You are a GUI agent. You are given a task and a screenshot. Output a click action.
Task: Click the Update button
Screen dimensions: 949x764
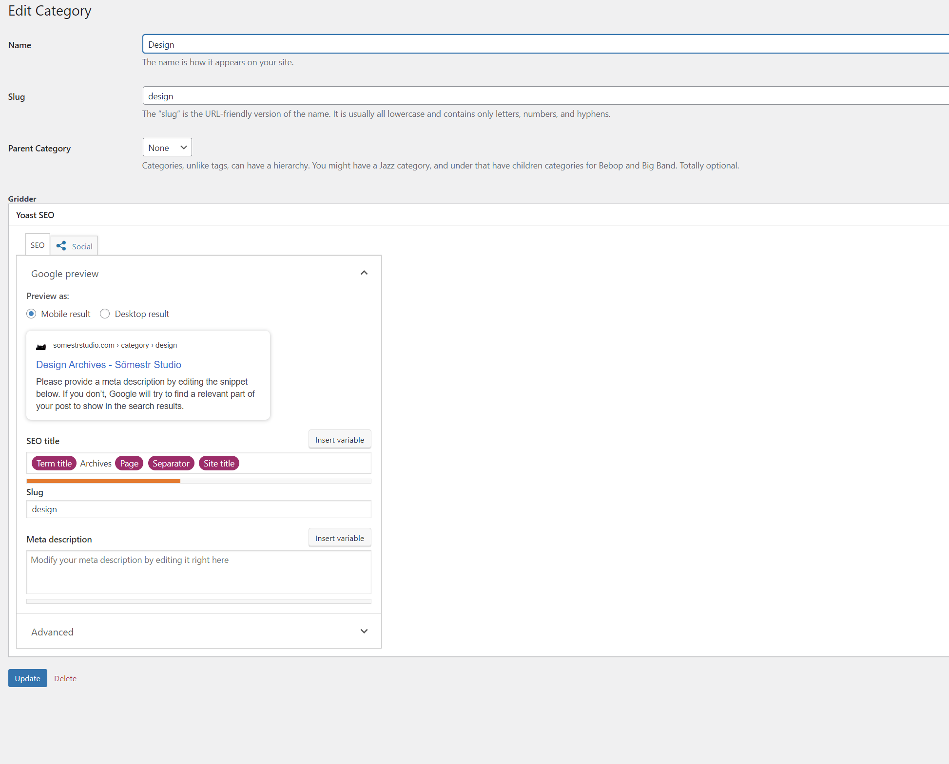coord(28,678)
